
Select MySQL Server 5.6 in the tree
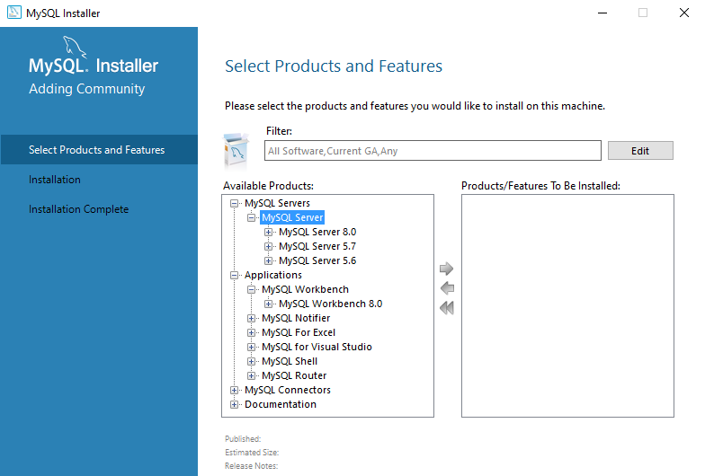[x=317, y=260]
